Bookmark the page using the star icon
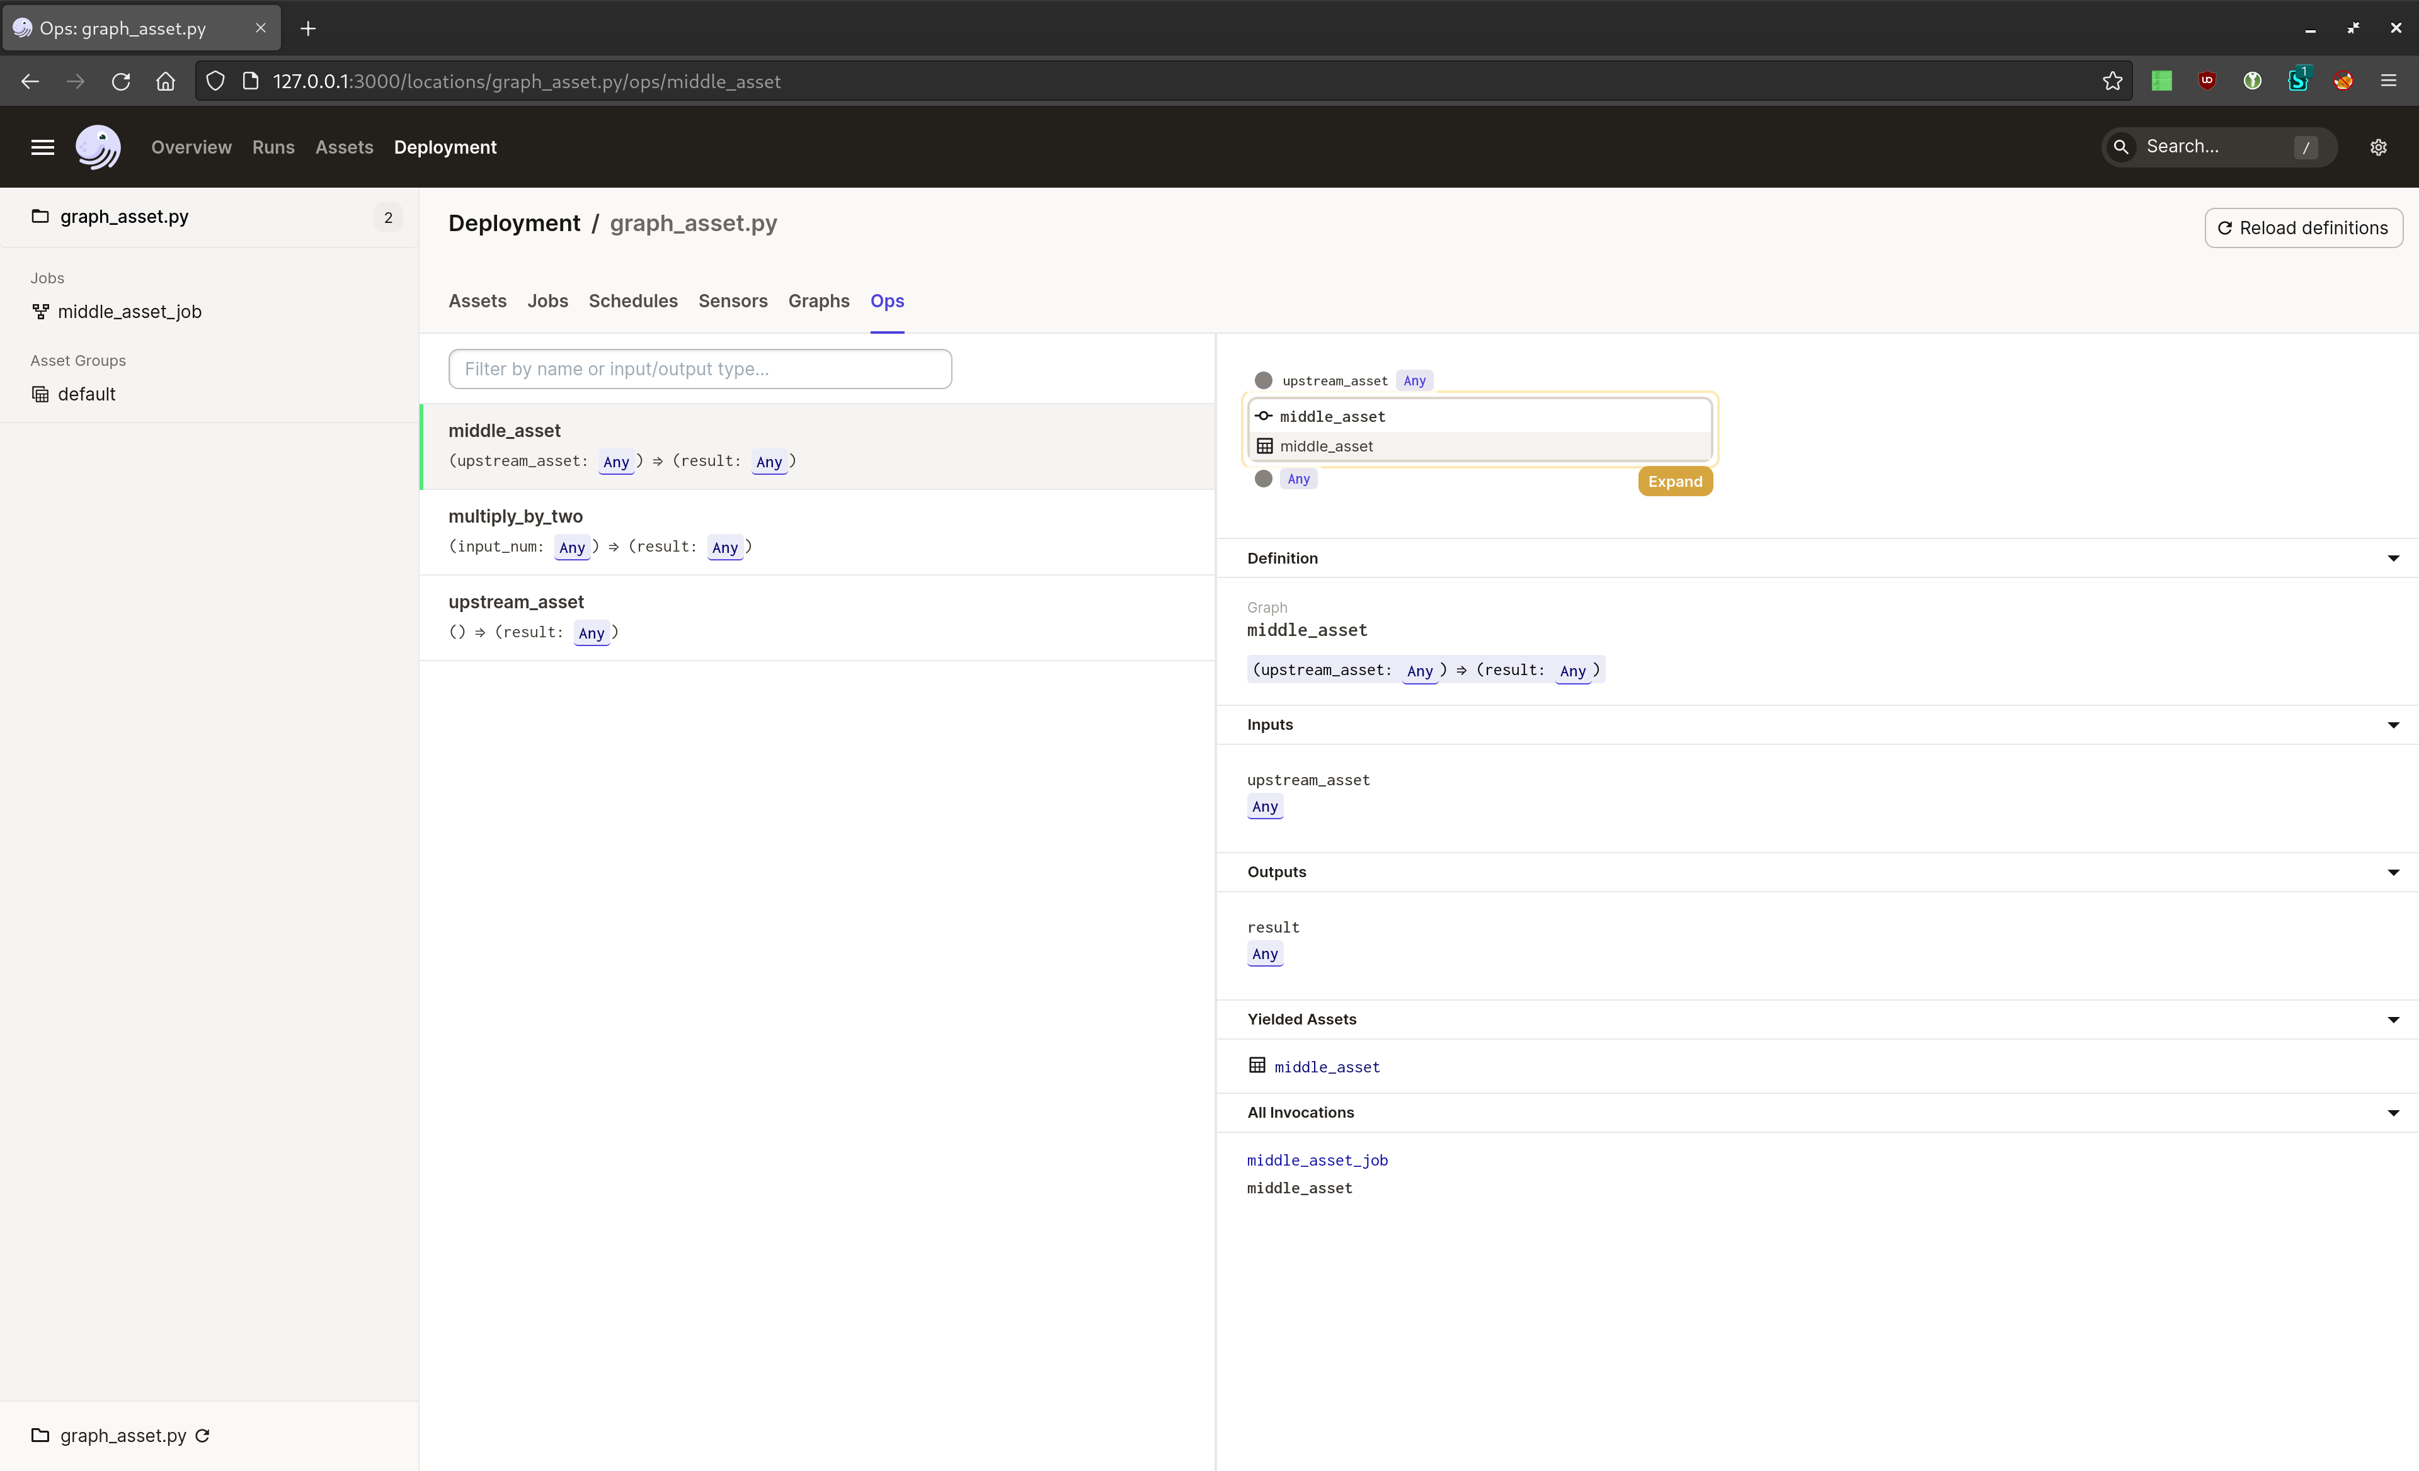 click(x=2112, y=81)
